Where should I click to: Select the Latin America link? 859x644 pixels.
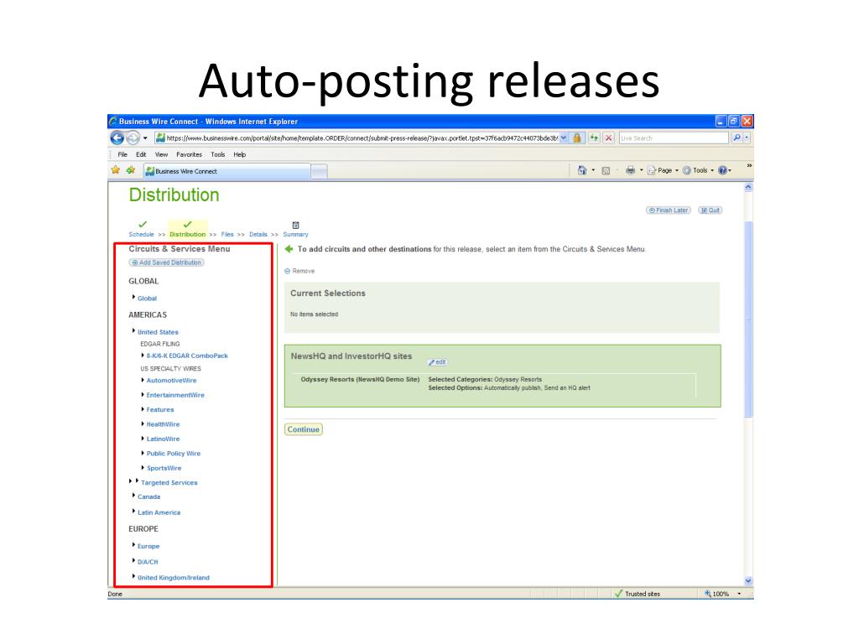pyautogui.click(x=159, y=512)
